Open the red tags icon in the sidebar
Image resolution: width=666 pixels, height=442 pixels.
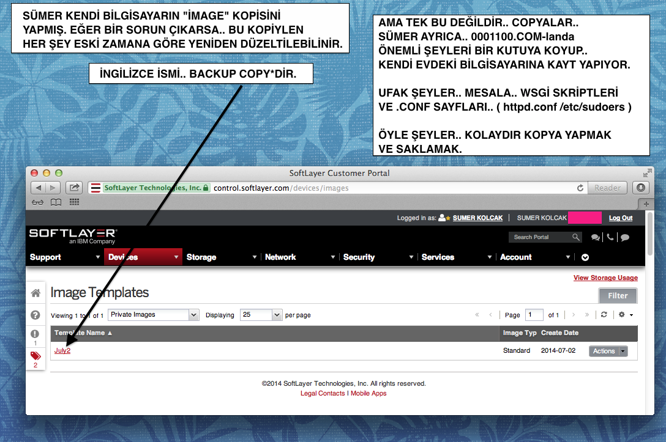tap(36, 355)
